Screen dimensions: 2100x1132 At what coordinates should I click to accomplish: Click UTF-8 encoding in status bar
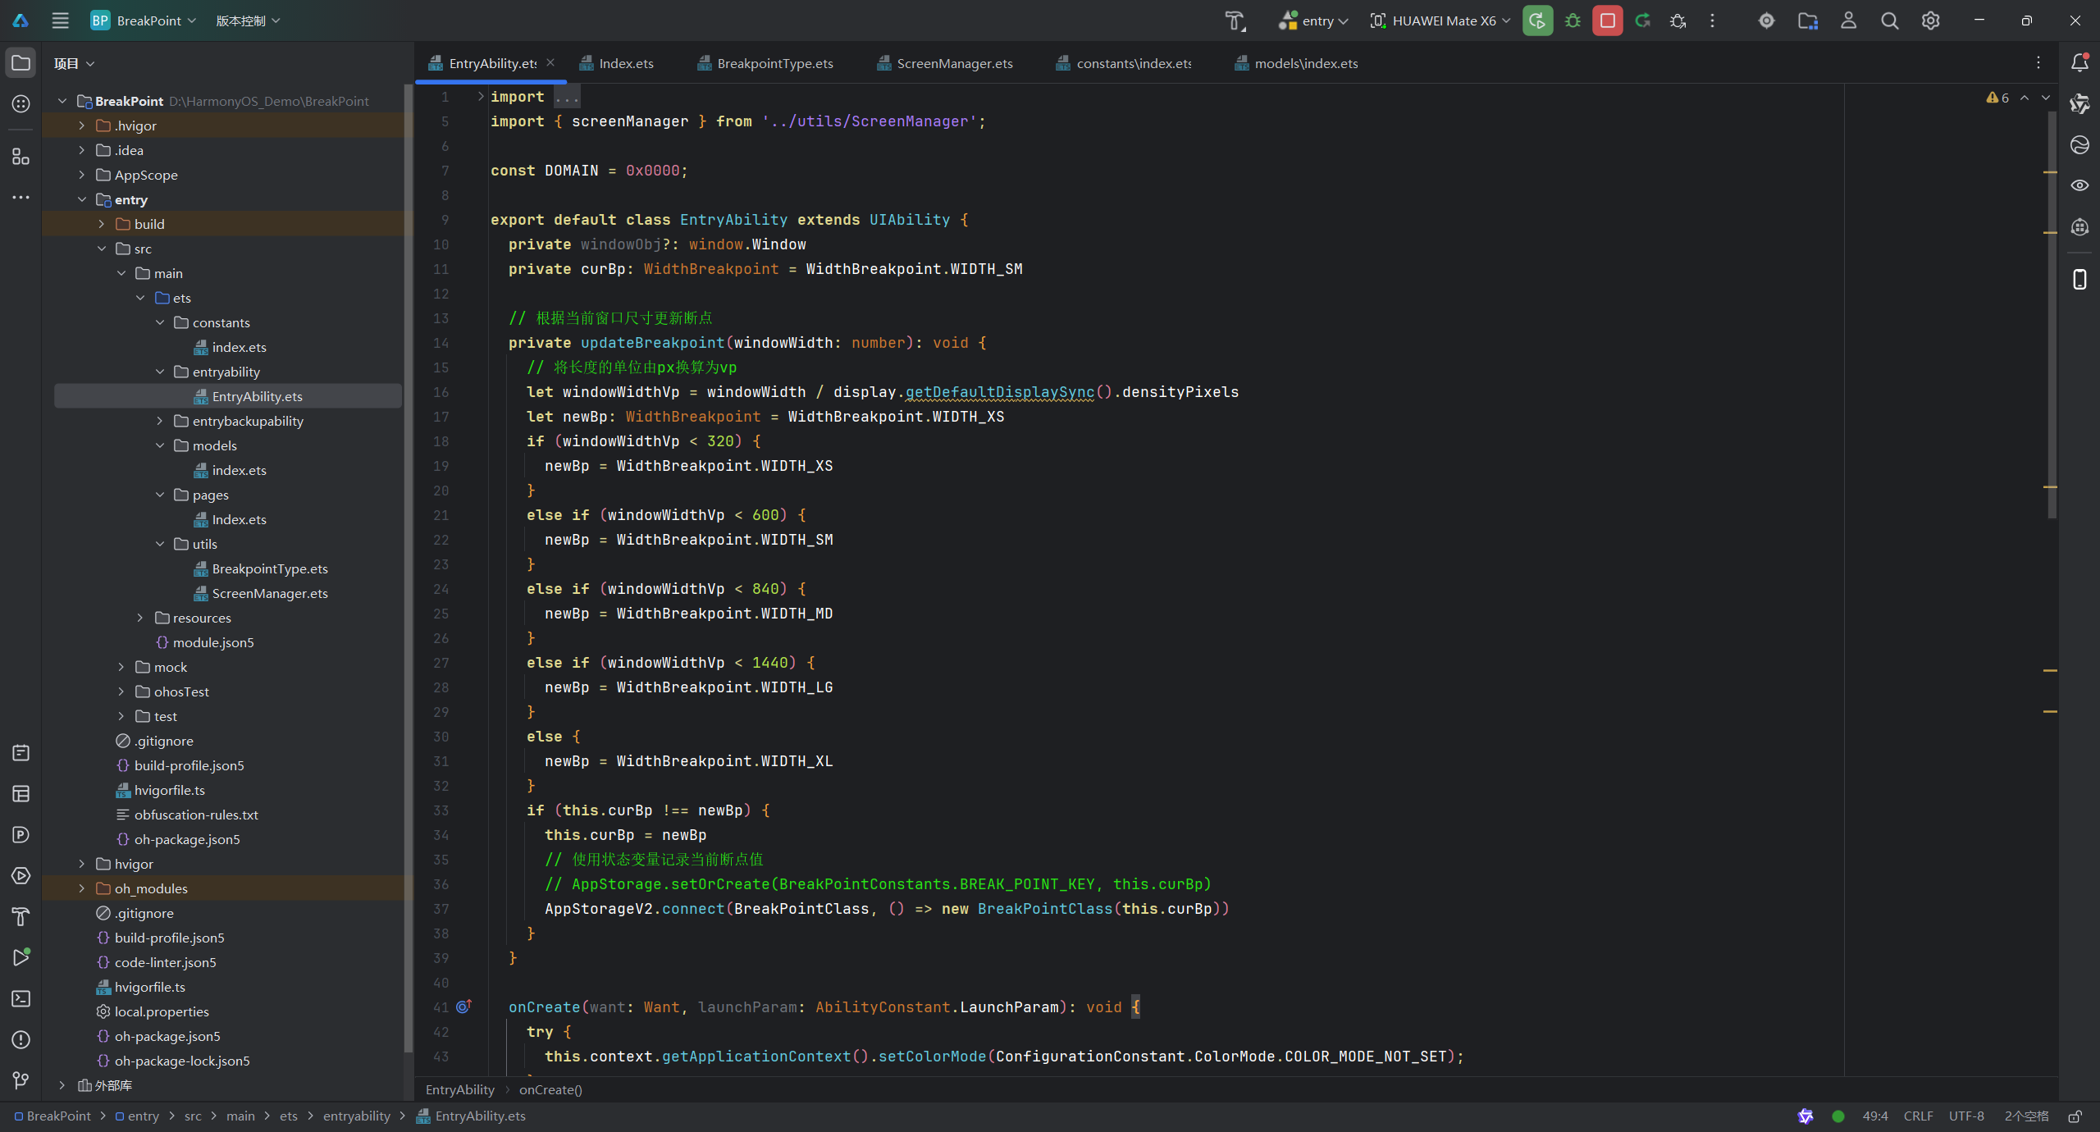(x=1965, y=1116)
